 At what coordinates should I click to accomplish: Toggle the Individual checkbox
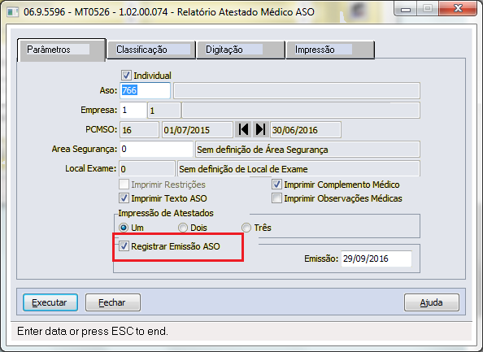point(126,75)
